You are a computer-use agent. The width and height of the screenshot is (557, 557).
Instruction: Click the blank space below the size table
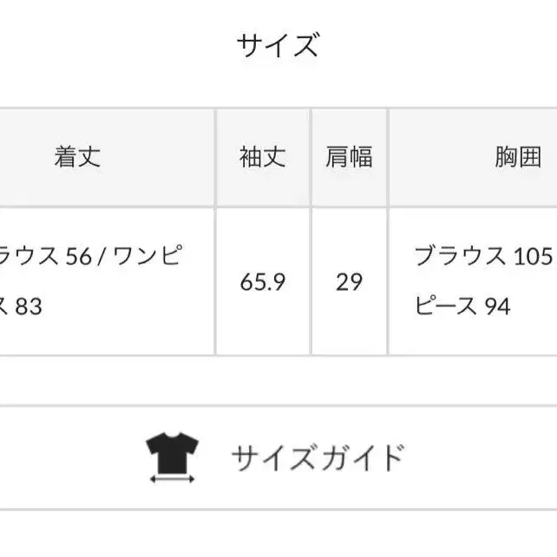tap(278, 380)
